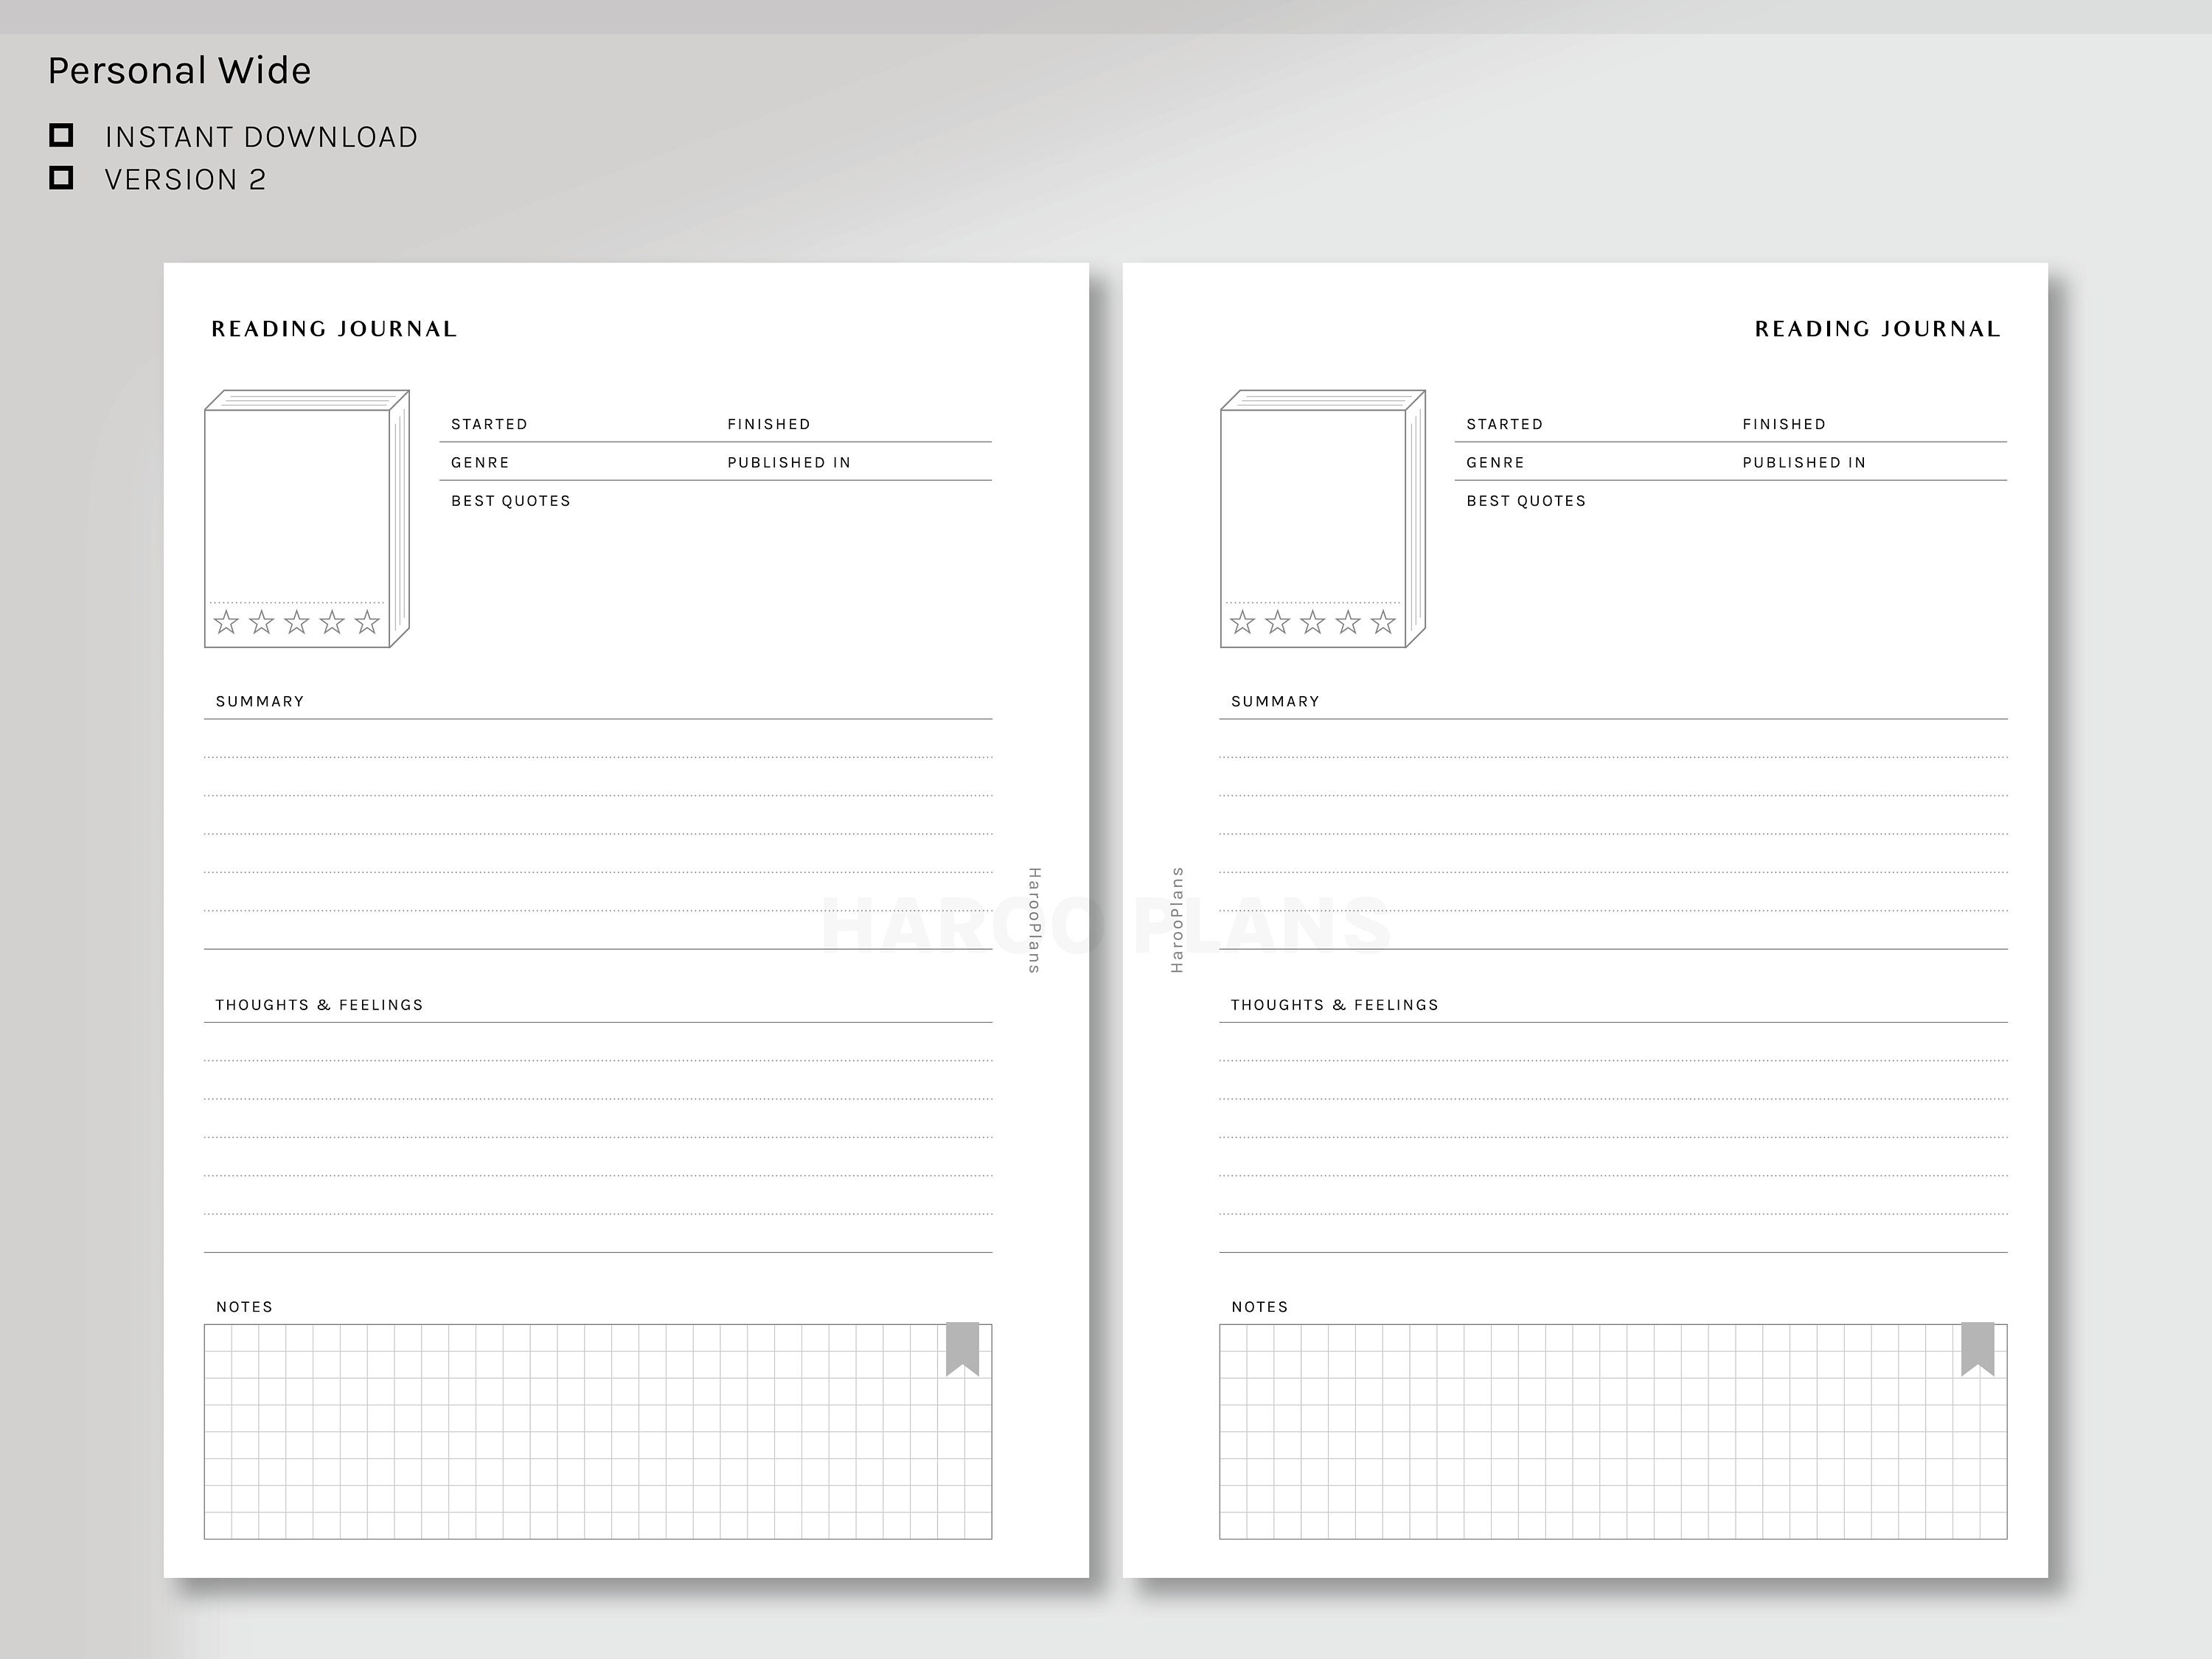This screenshot has width=2212, height=1659.
Task: Click the 'GENRE' field on the right page
Action: coord(1594,462)
